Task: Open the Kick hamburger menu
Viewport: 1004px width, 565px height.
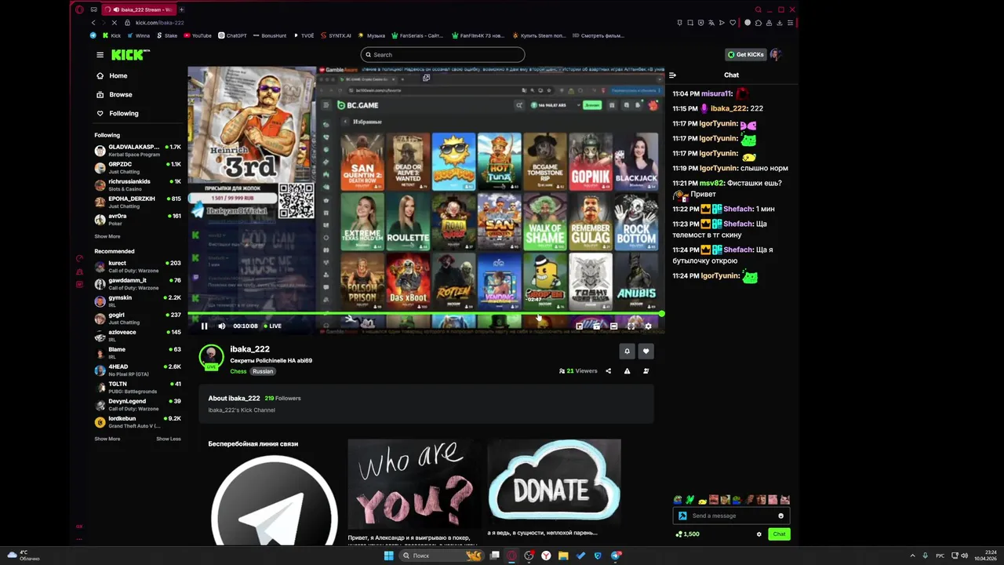Action: [x=100, y=55]
